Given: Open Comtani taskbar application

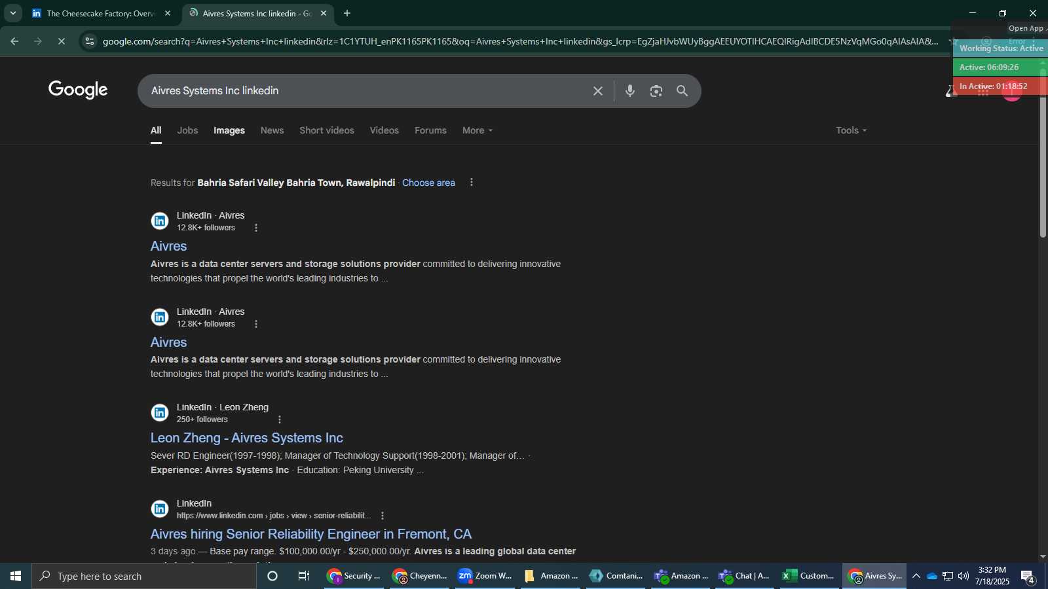Looking at the screenshot, I should coord(616,576).
